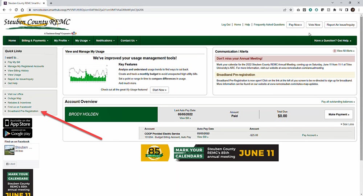
Task: Open a new browser tab
Action: [x=51, y=3]
